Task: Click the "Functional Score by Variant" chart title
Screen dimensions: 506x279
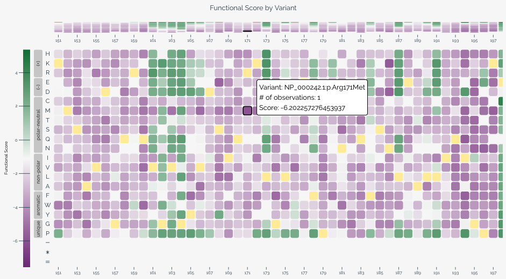Action: tap(253, 8)
